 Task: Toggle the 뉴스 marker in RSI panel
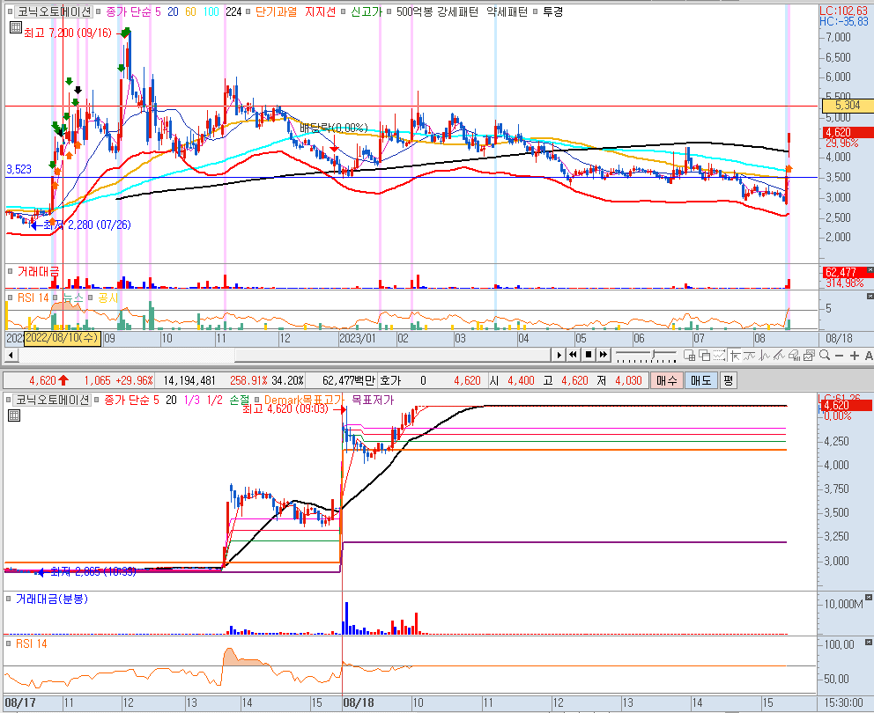(x=57, y=298)
